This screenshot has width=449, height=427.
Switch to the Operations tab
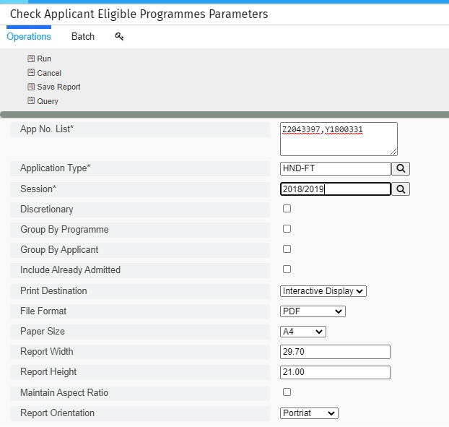(x=29, y=36)
